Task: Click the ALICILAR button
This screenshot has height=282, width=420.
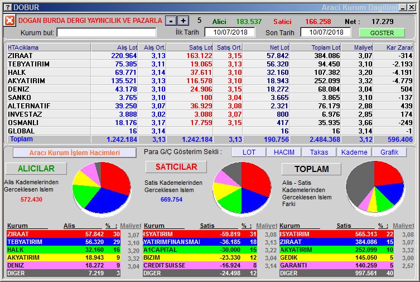Action: (x=36, y=168)
